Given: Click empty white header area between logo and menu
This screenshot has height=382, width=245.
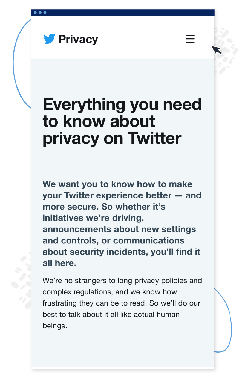Looking at the screenshot, I should click(x=140, y=39).
